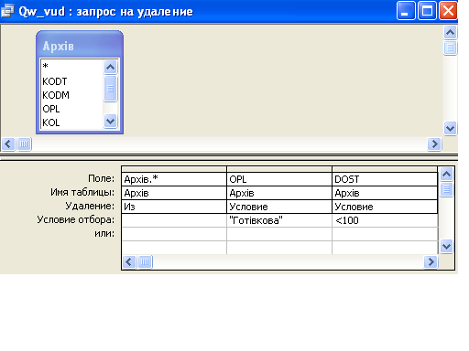Click the Архів field list up arrow
The height and width of the screenshot is (351, 469).
click(x=110, y=67)
